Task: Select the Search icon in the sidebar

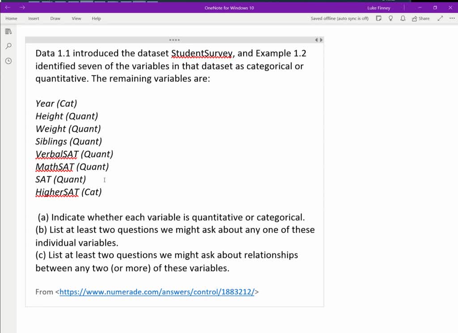Action: [8, 46]
